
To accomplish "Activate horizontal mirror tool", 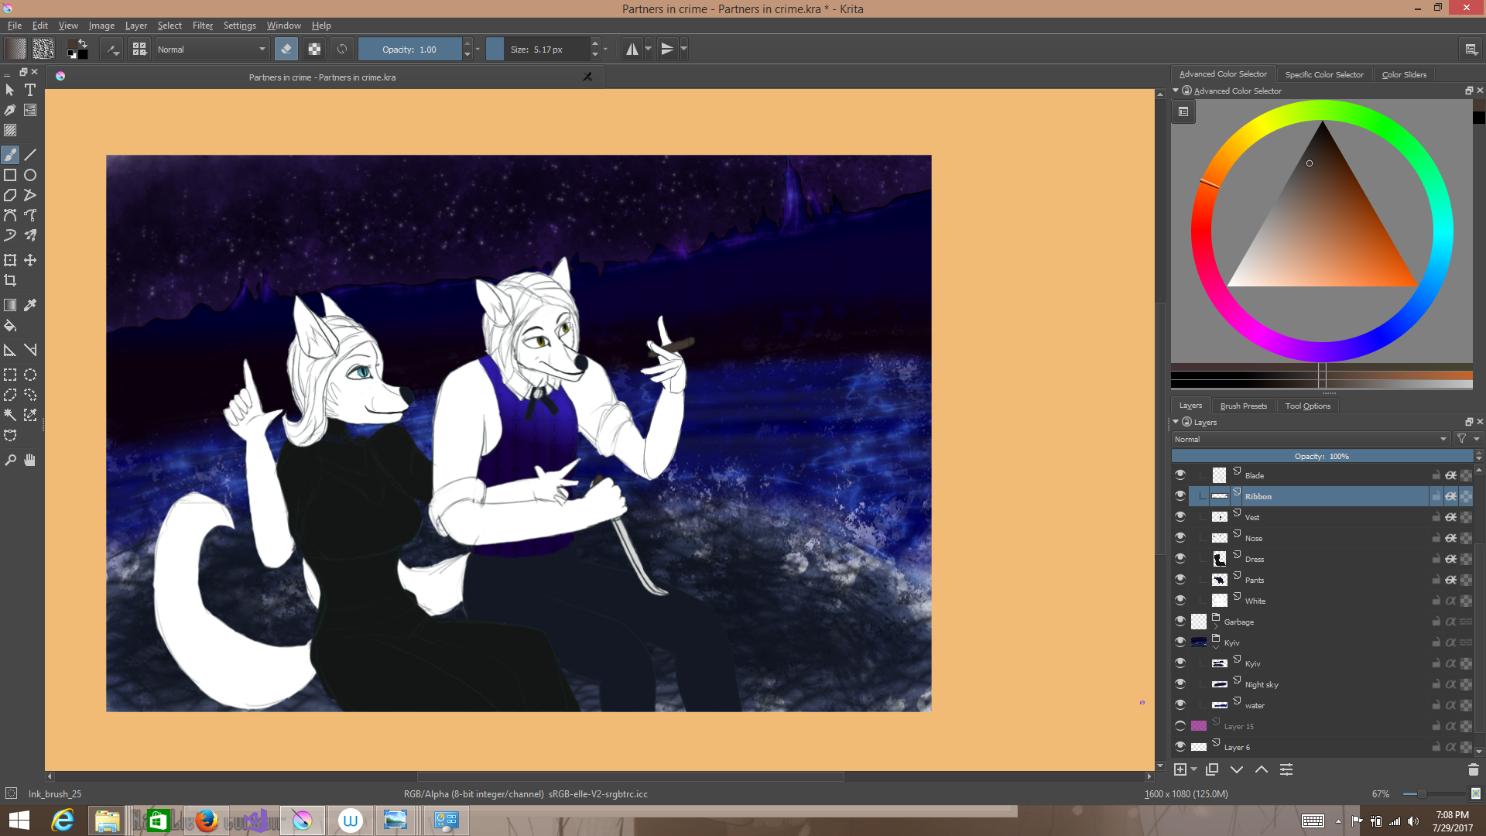I will (632, 50).
